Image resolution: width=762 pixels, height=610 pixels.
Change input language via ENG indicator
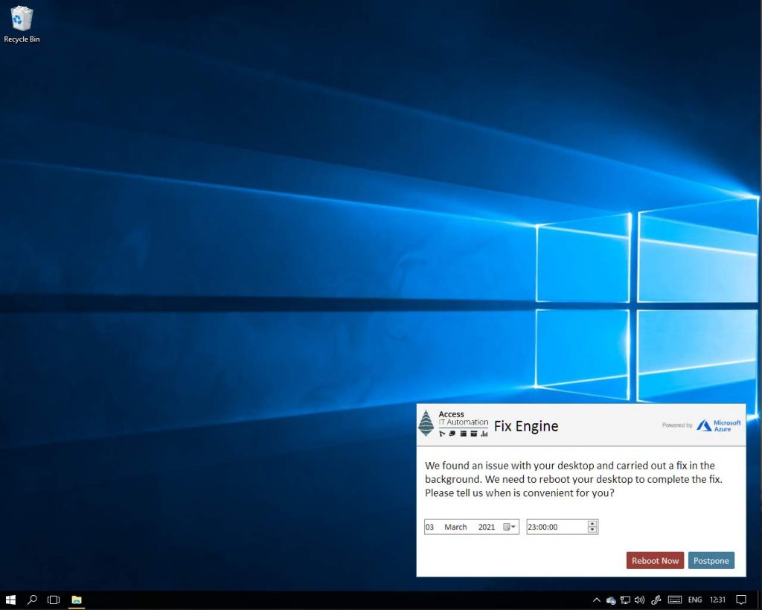pos(695,600)
